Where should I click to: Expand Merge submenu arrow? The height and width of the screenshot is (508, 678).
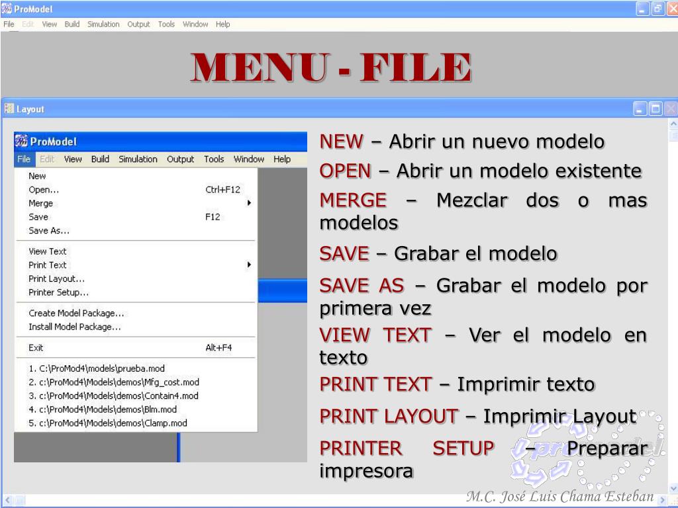point(249,202)
